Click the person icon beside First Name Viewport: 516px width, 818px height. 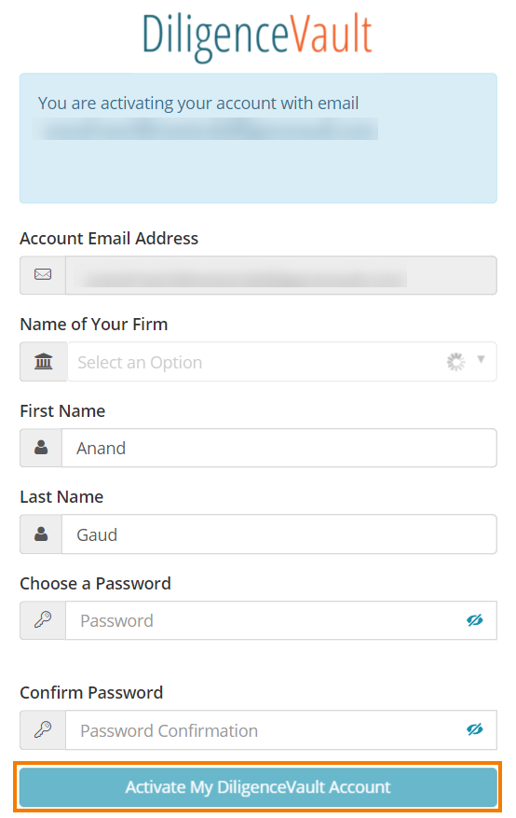coord(41,447)
